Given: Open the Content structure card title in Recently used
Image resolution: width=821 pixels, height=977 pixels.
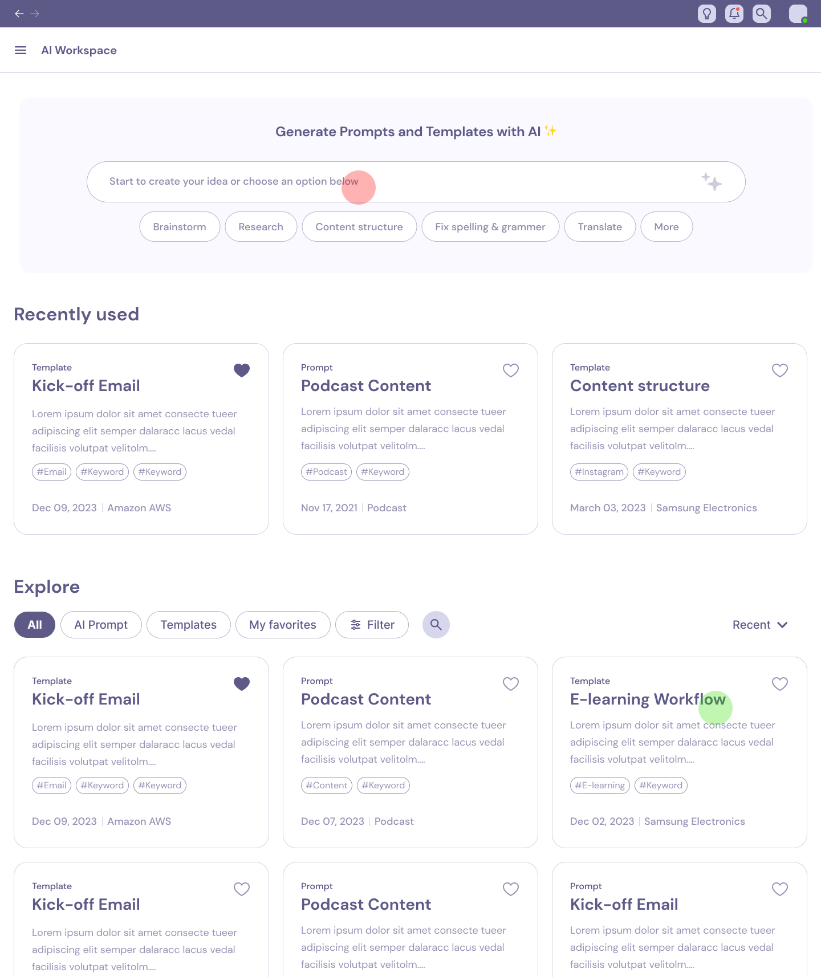Looking at the screenshot, I should click(x=640, y=386).
